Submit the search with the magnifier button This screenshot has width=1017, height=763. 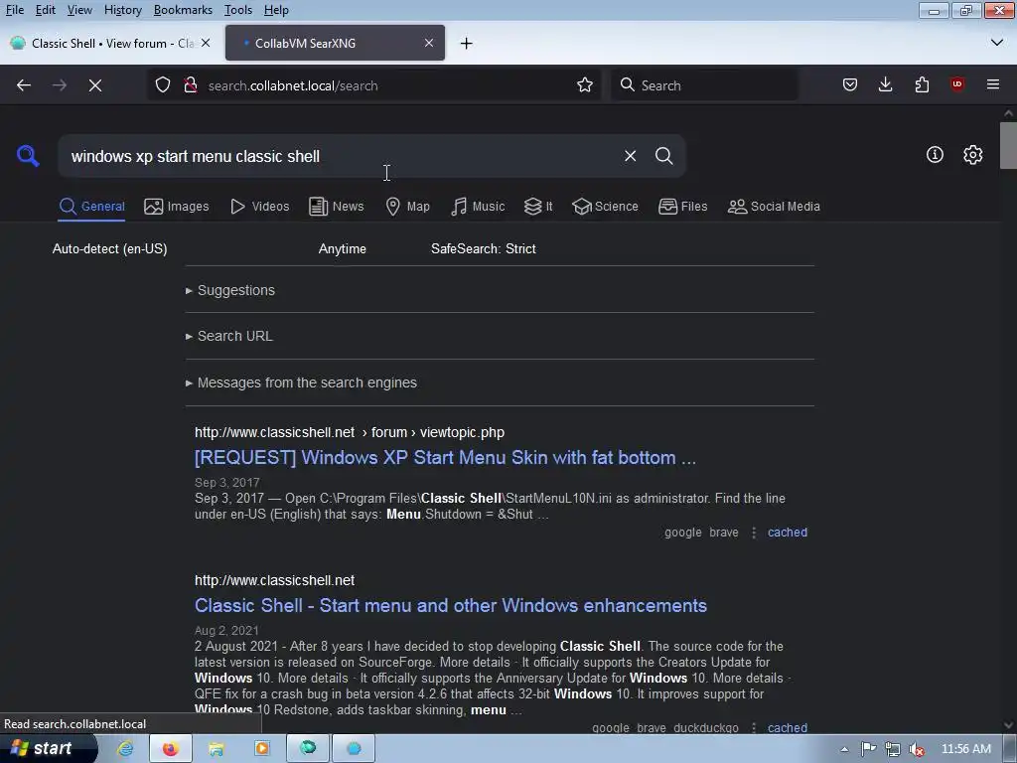(663, 156)
